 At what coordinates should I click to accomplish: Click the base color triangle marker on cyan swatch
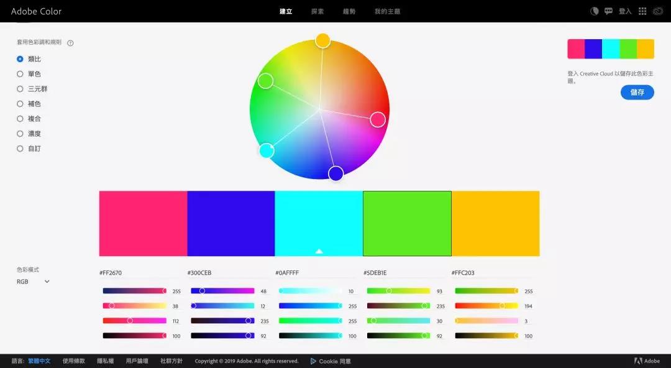(x=319, y=252)
